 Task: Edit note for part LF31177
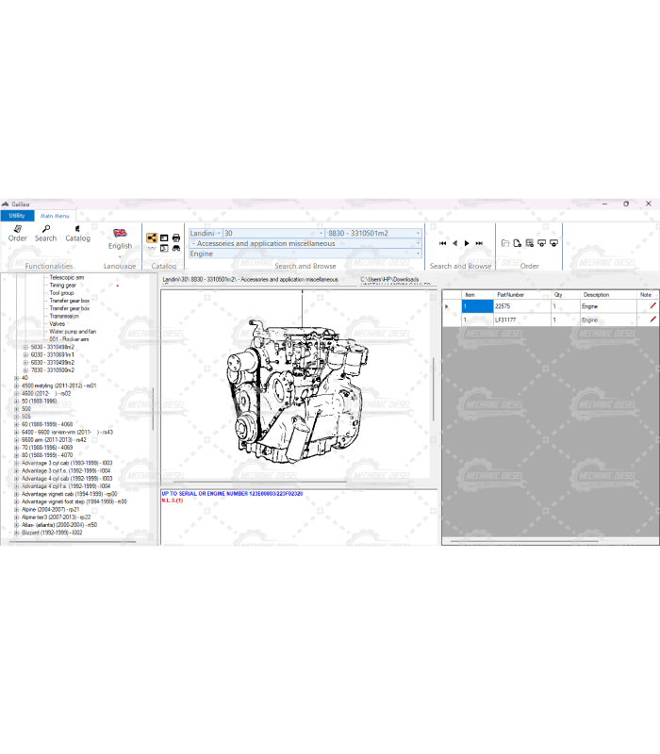(x=652, y=320)
